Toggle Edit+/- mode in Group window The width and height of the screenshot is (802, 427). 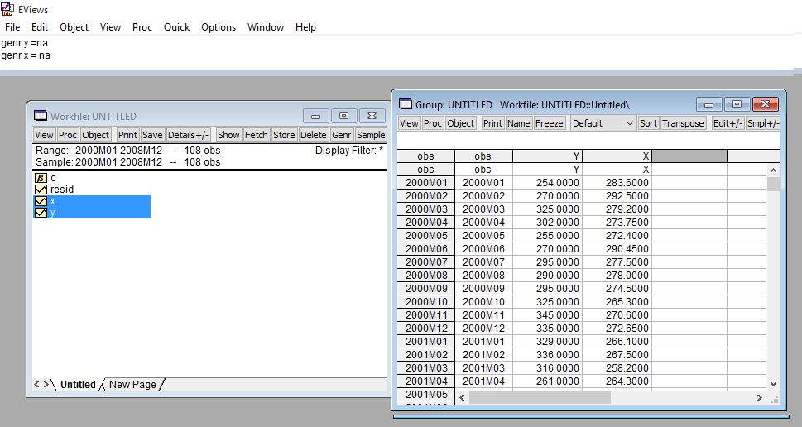[x=728, y=123]
